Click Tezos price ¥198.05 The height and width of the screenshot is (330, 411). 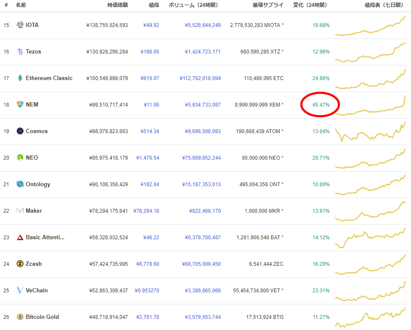(x=150, y=52)
